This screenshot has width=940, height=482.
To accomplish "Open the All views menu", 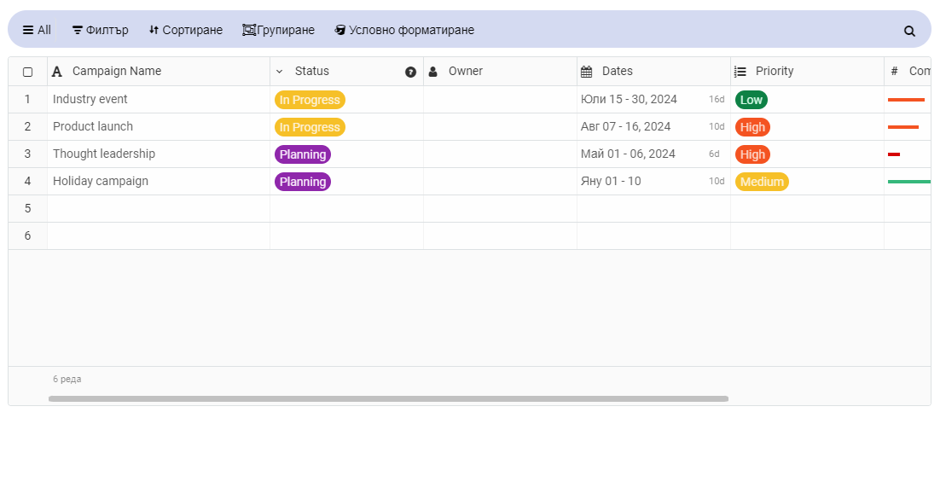I will click(37, 30).
